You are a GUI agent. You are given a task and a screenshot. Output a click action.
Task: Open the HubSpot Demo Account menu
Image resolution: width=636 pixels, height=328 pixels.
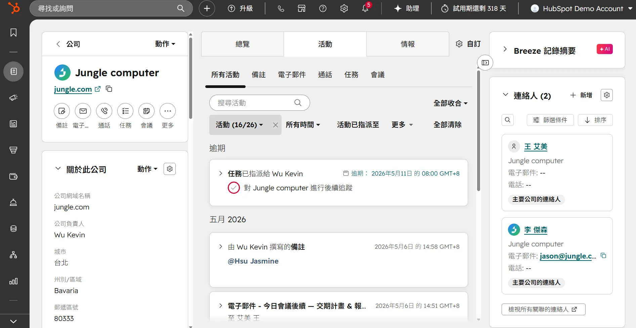[581, 8]
